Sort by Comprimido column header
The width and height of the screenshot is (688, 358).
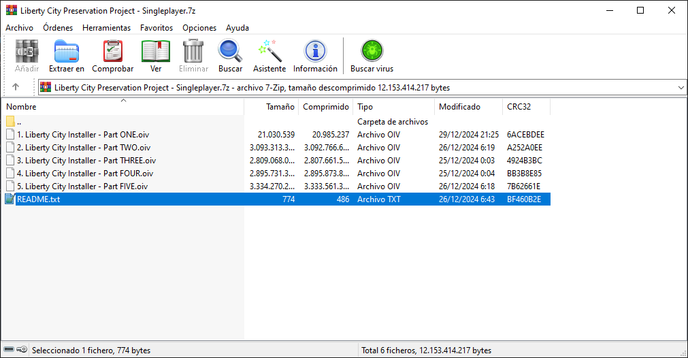coord(326,107)
